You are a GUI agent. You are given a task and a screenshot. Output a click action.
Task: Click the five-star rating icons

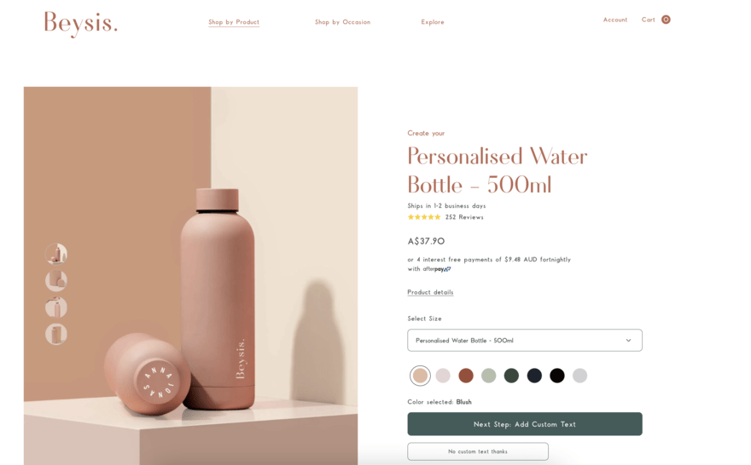pyautogui.click(x=424, y=217)
